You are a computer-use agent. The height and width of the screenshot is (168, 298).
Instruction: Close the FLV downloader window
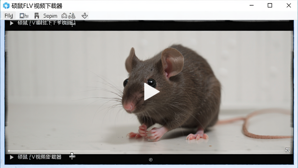click(x=288, y=6)
